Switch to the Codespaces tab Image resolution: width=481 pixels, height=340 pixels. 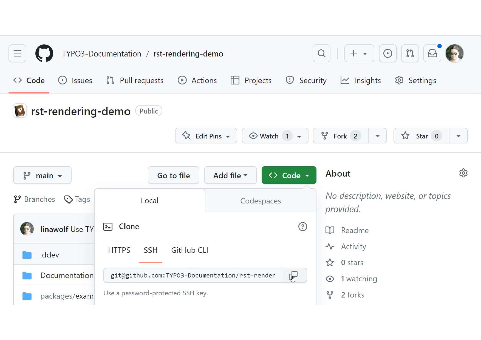(261, 201)
